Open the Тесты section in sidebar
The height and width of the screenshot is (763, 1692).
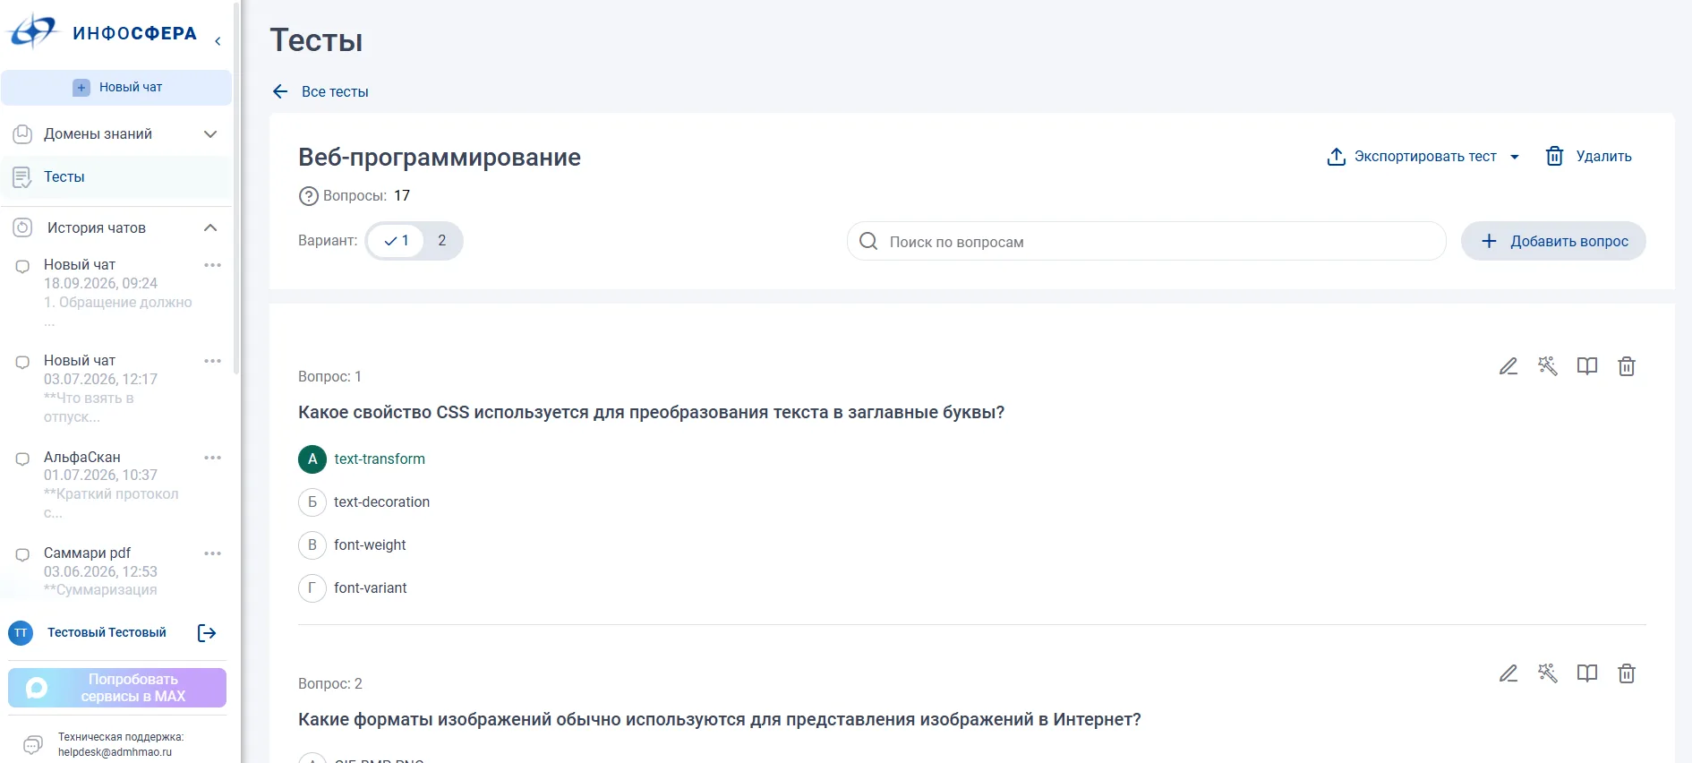(x=116, y=177)
